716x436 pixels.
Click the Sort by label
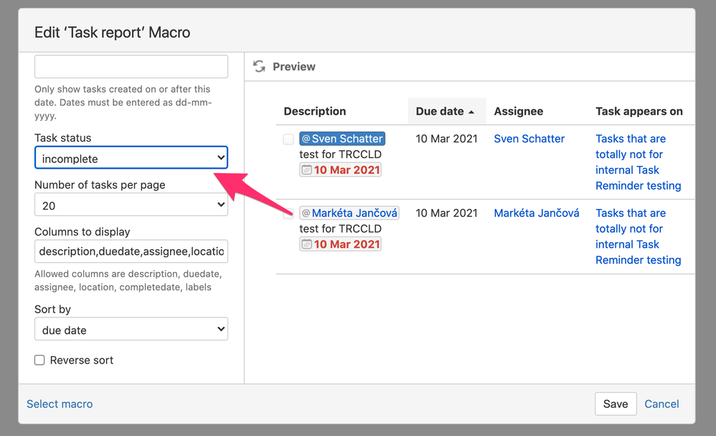52,310
